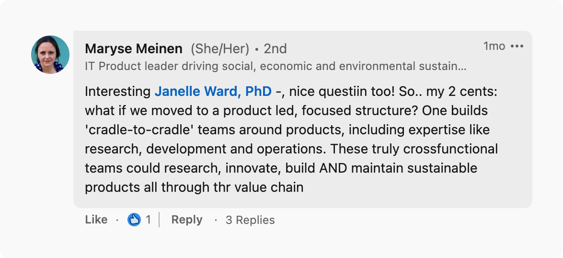This screenshot has width=563, height=258.
Task: Like Maryse Meinen's comment
Action: pos(96,220)
